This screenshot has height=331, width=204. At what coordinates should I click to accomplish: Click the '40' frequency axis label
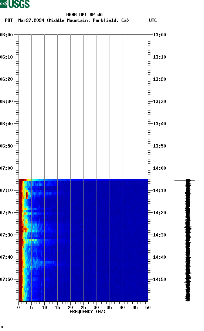(122, 308)
